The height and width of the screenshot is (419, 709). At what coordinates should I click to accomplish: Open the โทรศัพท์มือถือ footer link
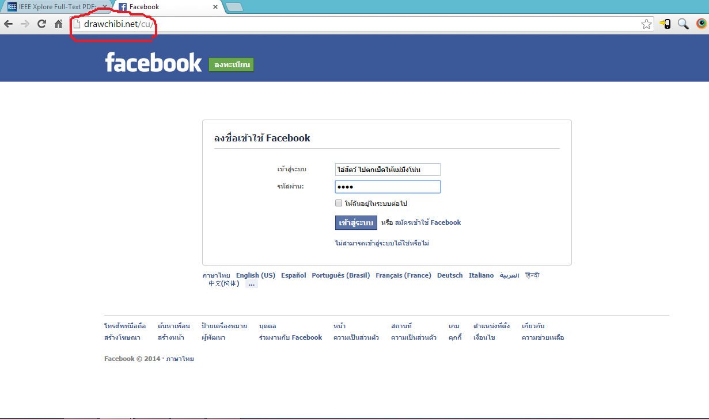pyautogui.click(x=125, y=326)
